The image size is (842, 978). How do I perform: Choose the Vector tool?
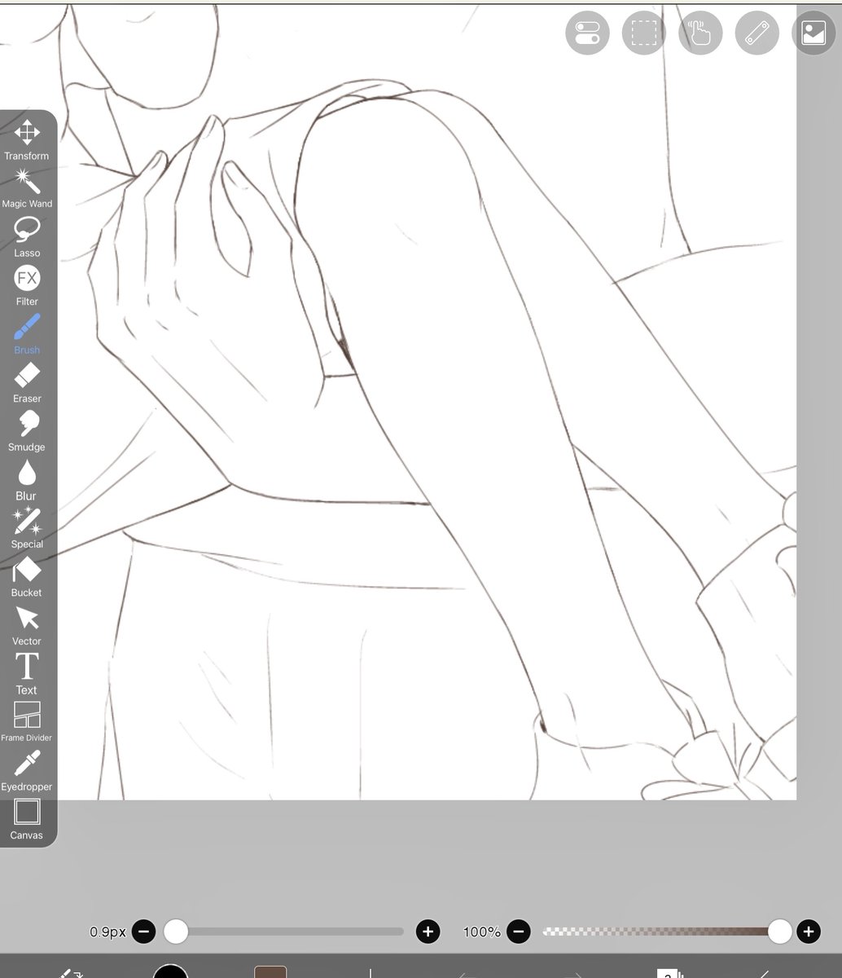pos(27,625)
